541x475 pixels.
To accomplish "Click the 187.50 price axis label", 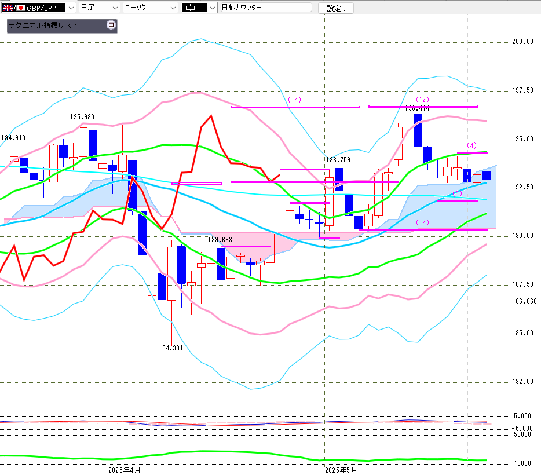I will click(522, 284).
